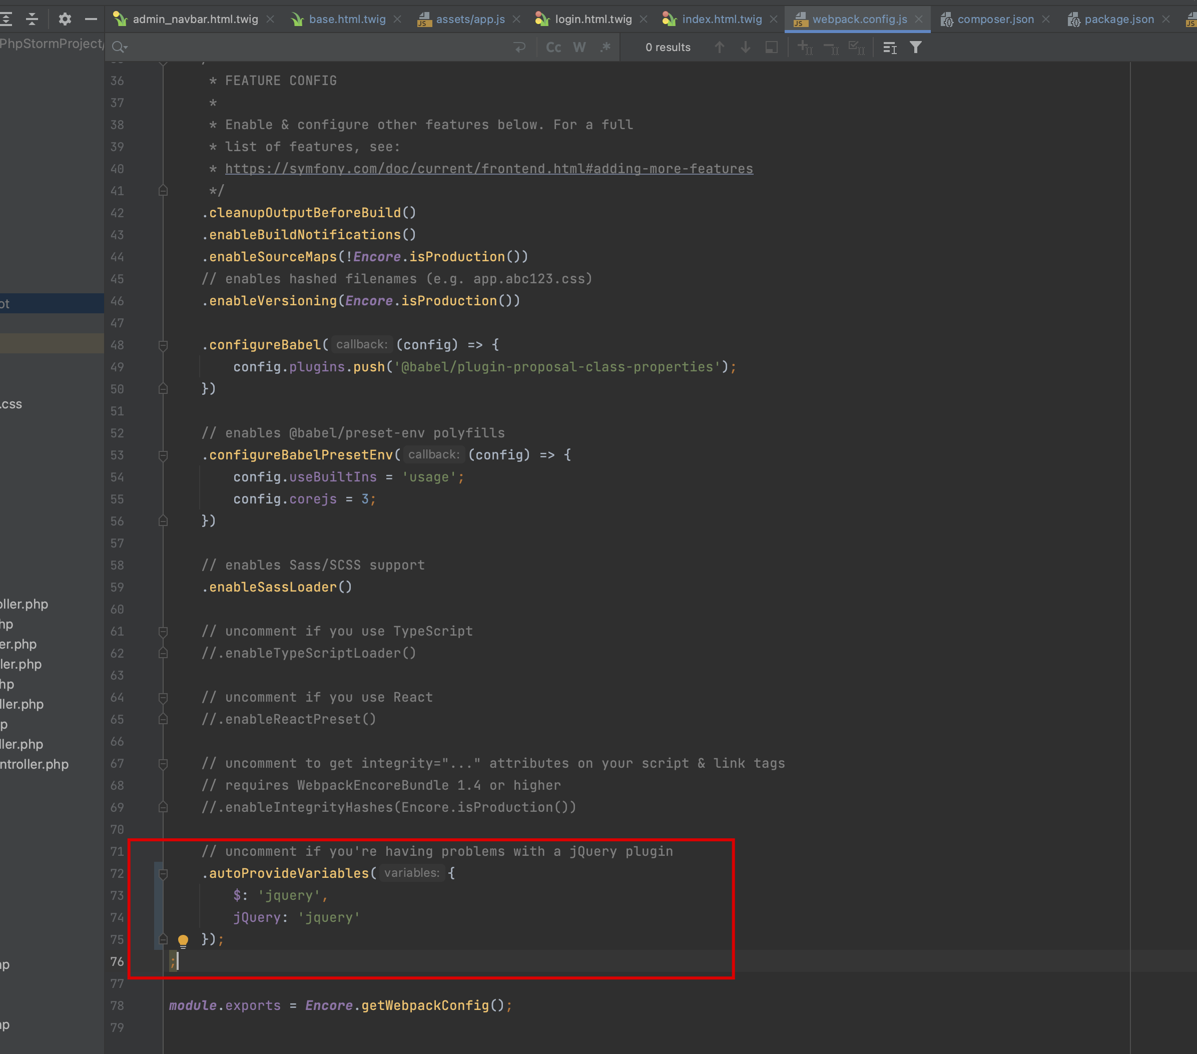Open symfony.com frontend docs link

tap(489, 169)
